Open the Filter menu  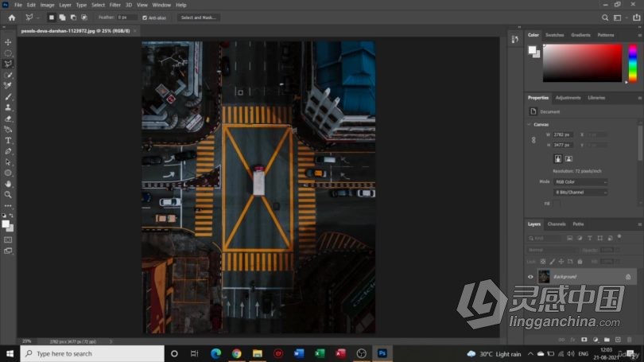coord(115,5)
